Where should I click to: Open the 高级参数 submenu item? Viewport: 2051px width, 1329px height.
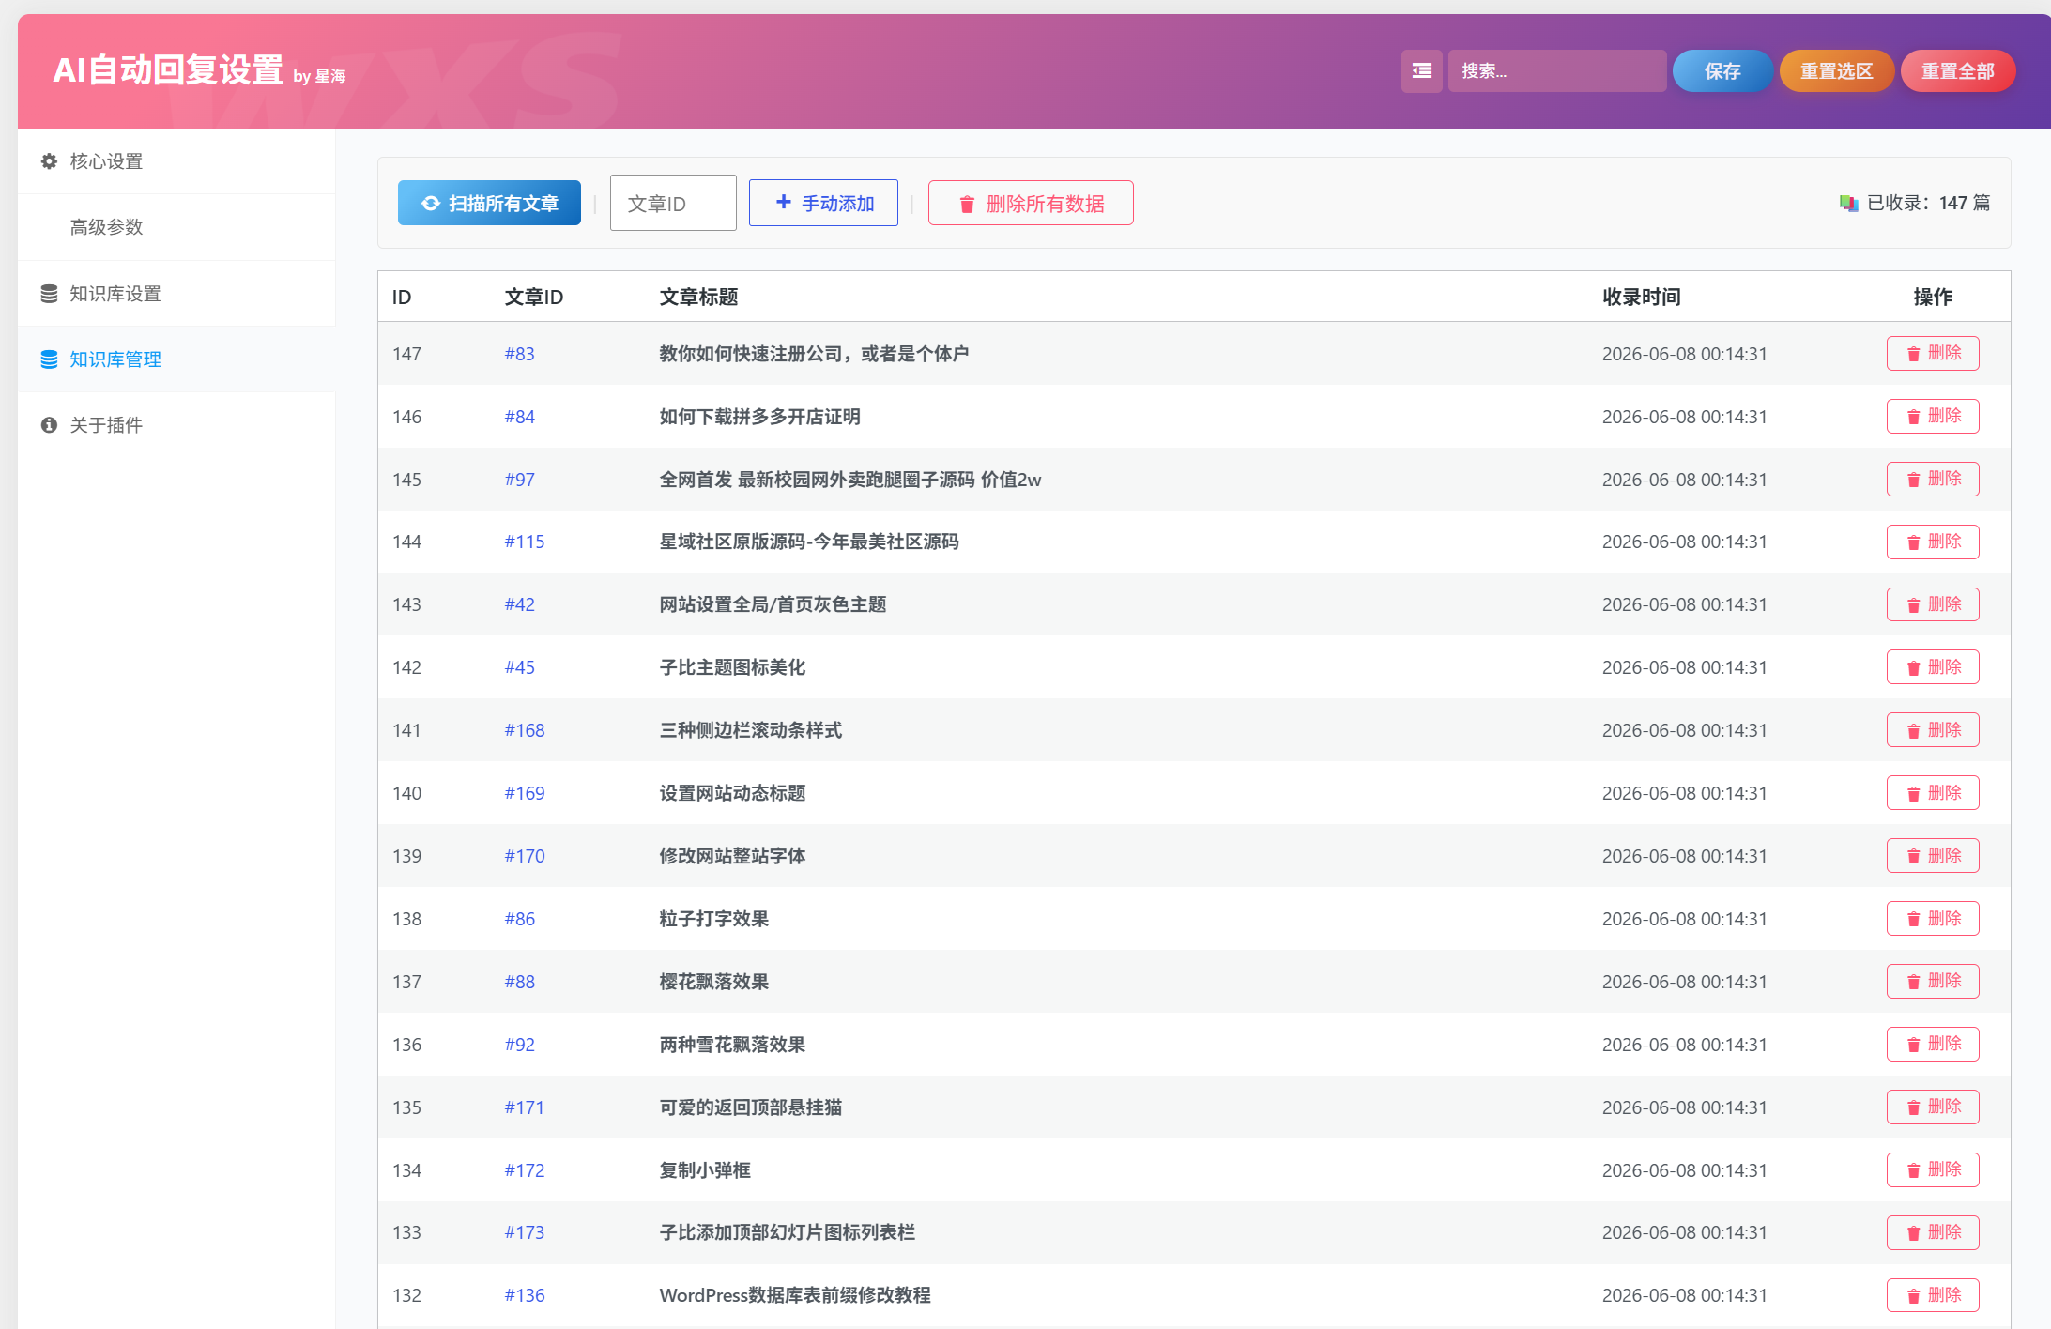point(176,227)
